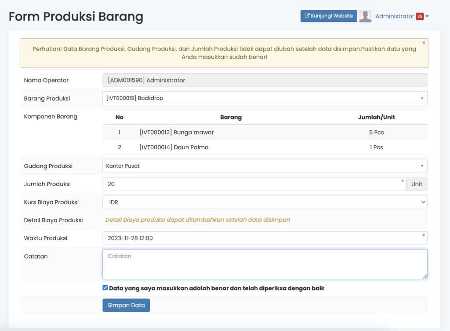Dismiss the warning alert with the X
Image resolution: width=450 pixels, height=331 pixels.
click(424, 43)
